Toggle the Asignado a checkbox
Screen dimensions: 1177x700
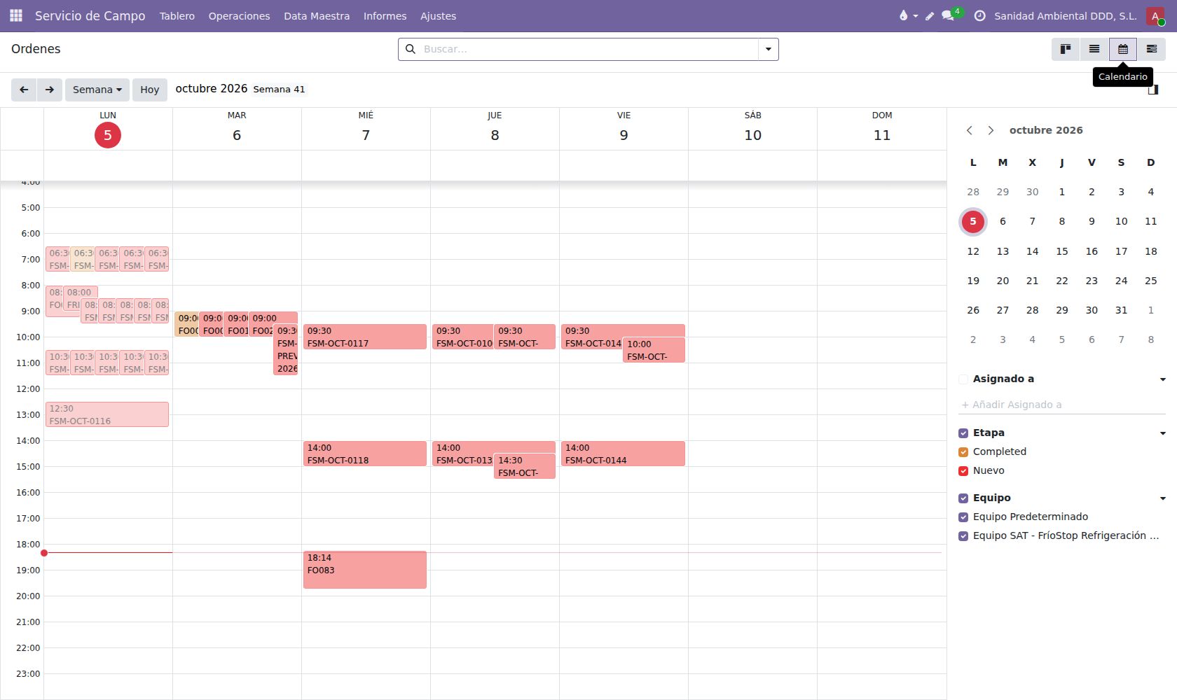click(963, 379)
